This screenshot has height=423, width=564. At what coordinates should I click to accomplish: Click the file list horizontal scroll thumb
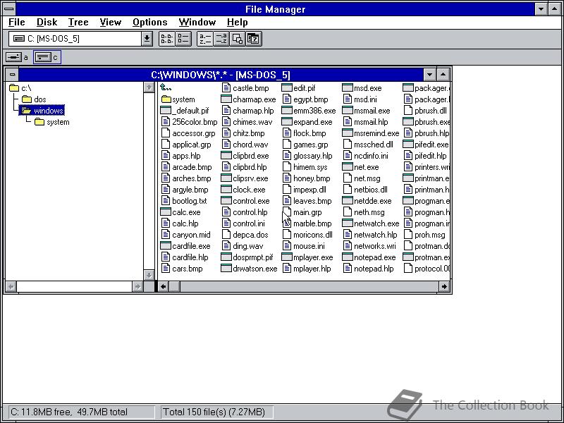pos(174,286)
